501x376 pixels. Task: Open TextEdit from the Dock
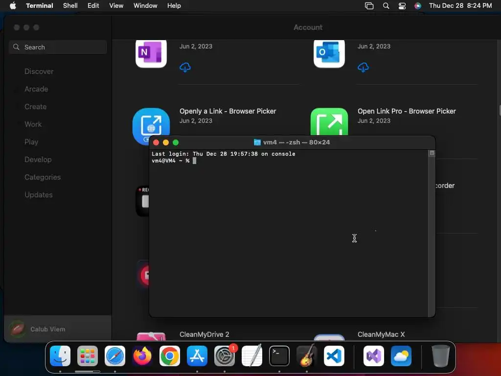(x=252, y=356)
